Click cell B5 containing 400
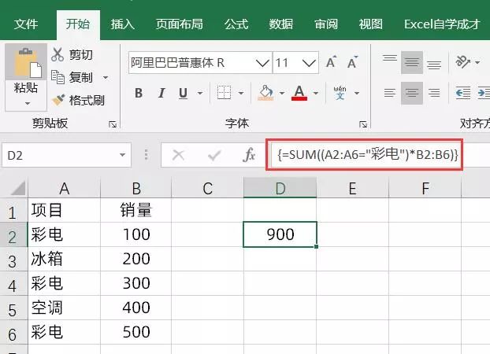The image size is (490, 354). [136, 308]
